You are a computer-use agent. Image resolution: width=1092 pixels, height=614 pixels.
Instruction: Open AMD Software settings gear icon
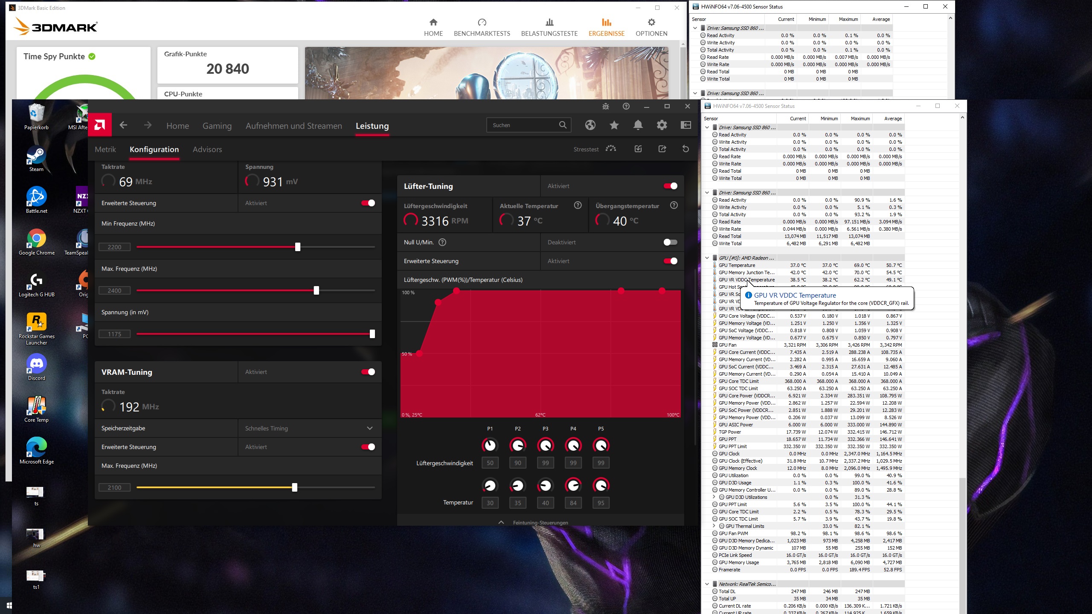[662, 125]
